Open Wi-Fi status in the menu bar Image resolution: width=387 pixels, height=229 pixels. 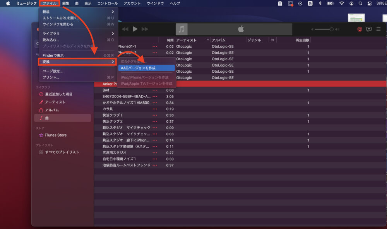tap(342, 3)
